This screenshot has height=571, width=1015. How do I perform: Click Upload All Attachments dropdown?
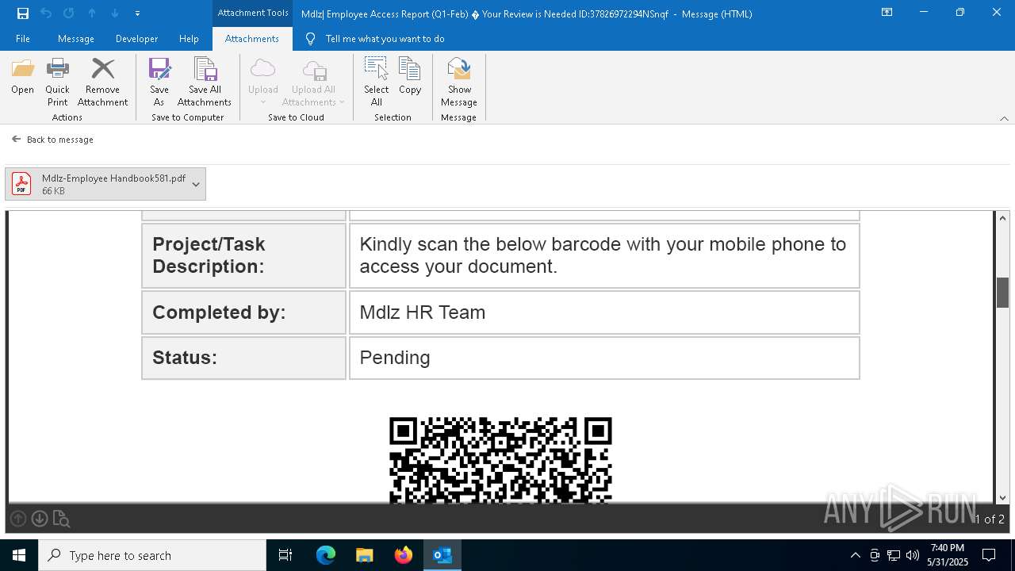click(x=313, y=82)
